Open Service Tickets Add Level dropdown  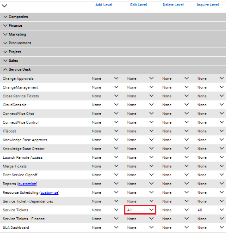click(x=105, y=210)
